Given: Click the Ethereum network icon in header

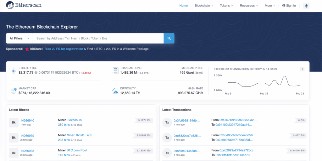Looking at the screenshot, I should coord(306,6).
